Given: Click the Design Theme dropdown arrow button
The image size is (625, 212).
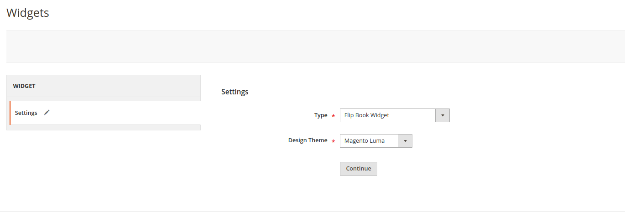Looking at the screenshot, I should 405,141.
